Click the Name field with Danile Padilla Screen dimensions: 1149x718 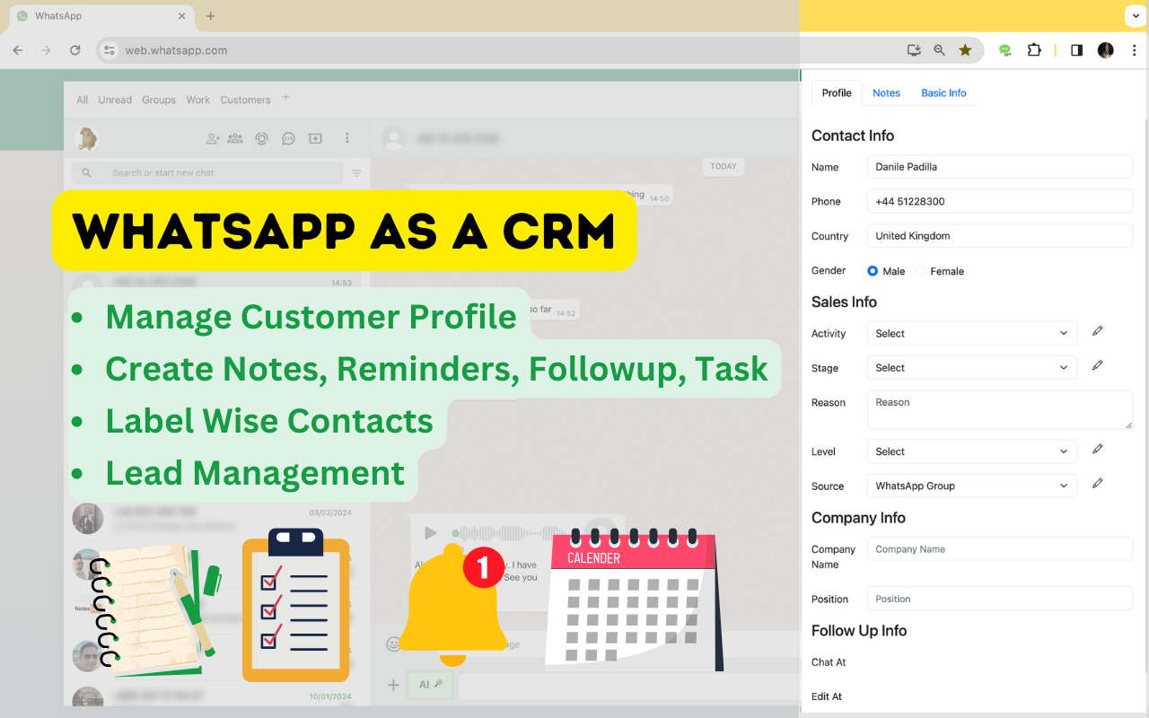point(1000,167)
